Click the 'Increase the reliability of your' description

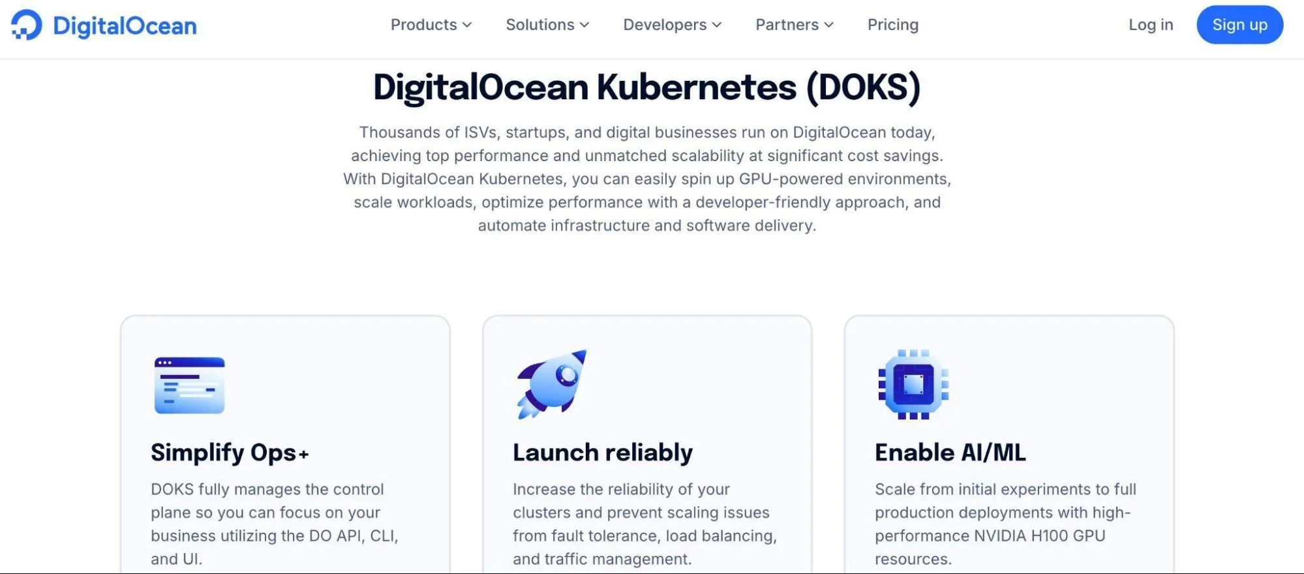click(x=644, y=524)
